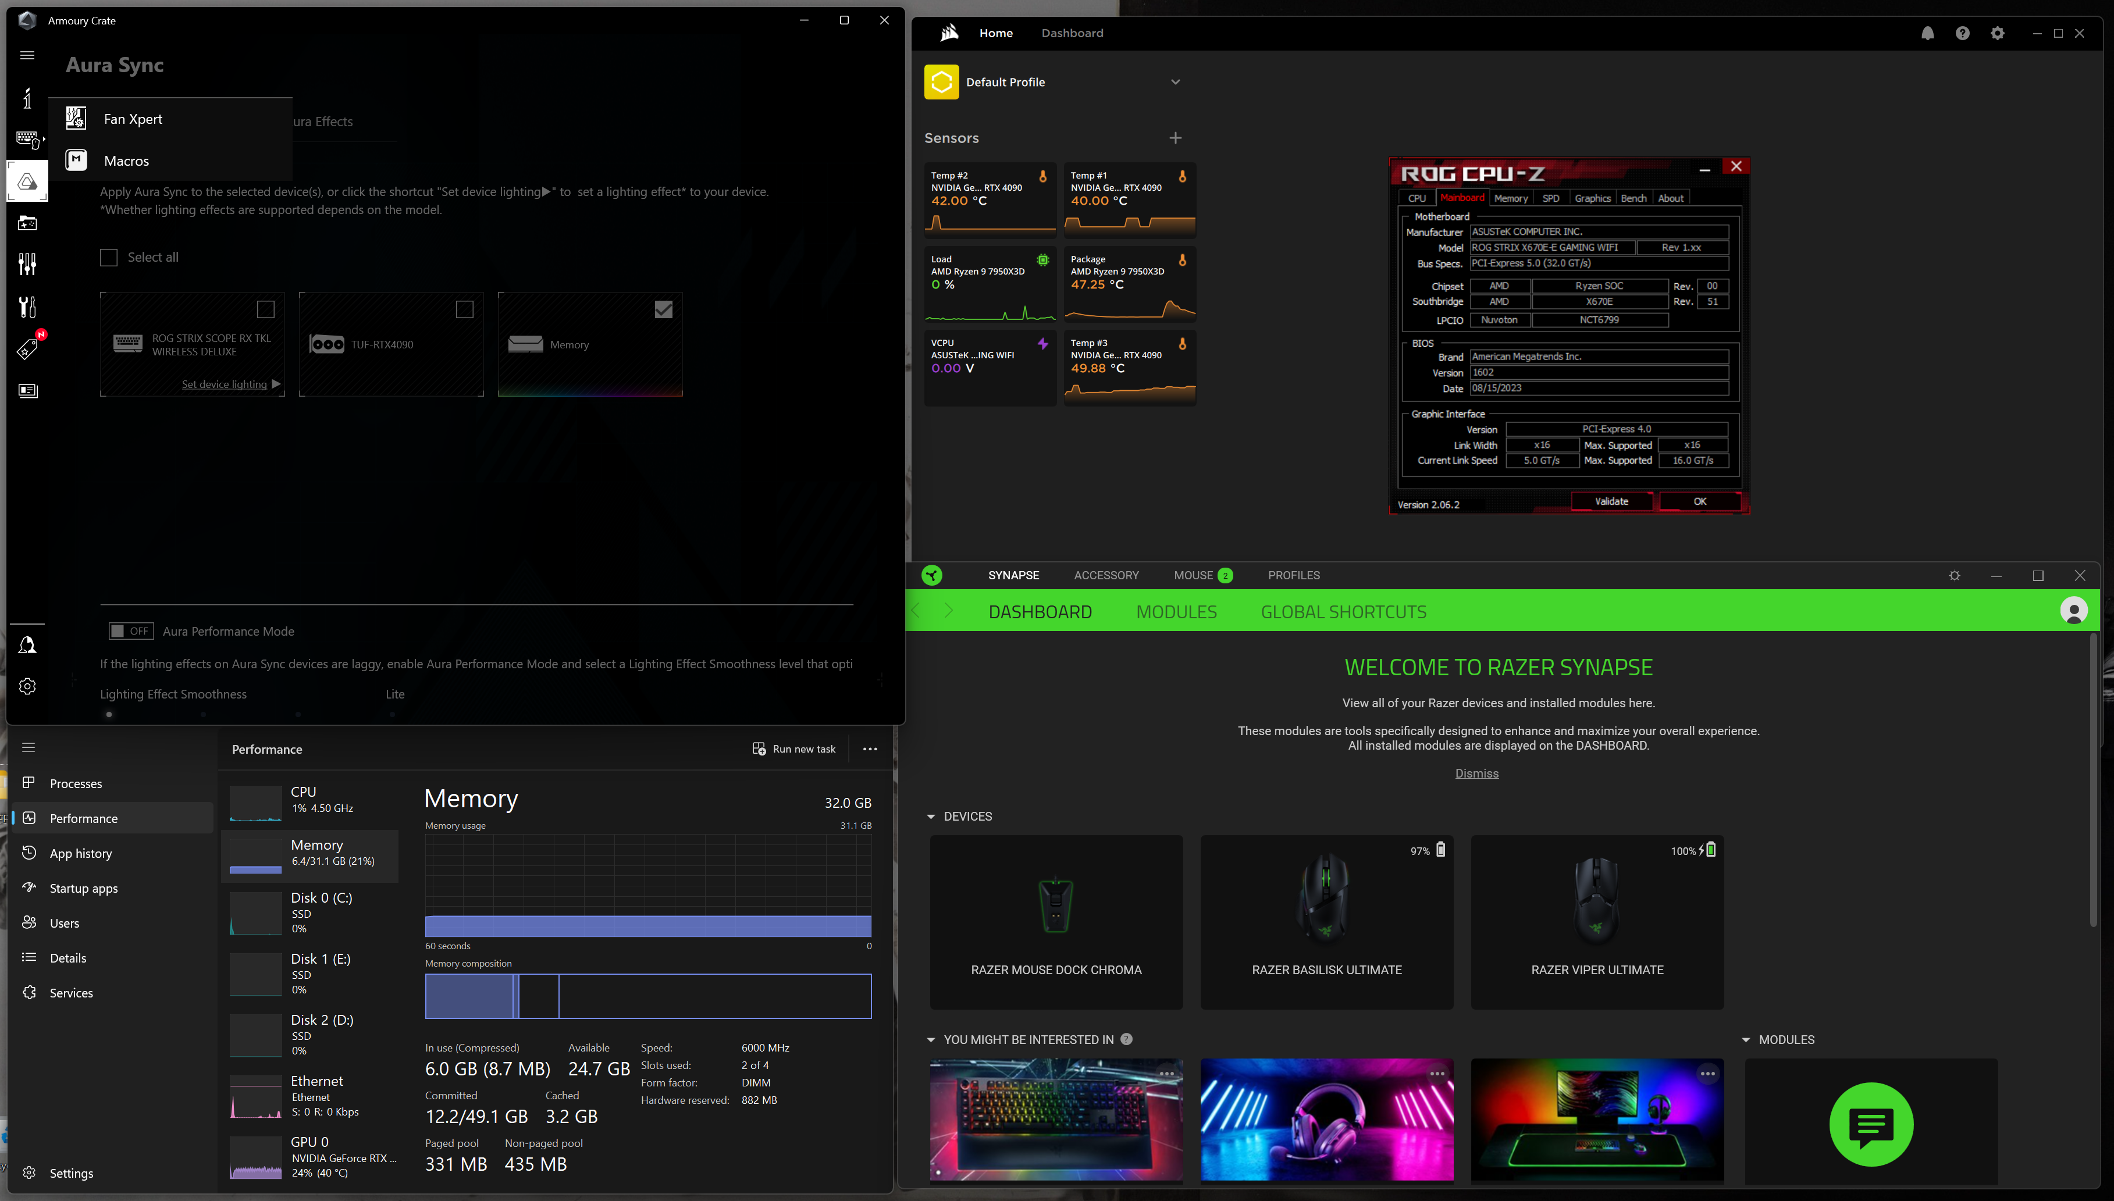Click the notification bell in the sensors app
The height and width of the screenshot is (1201, 2114).
pyautogui.click(x=1928, y=33)
